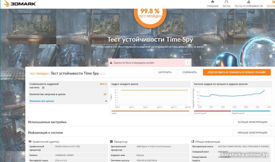Click the ASUSTeK ROG STRIX B450-F GAMING text

point(243,147)
